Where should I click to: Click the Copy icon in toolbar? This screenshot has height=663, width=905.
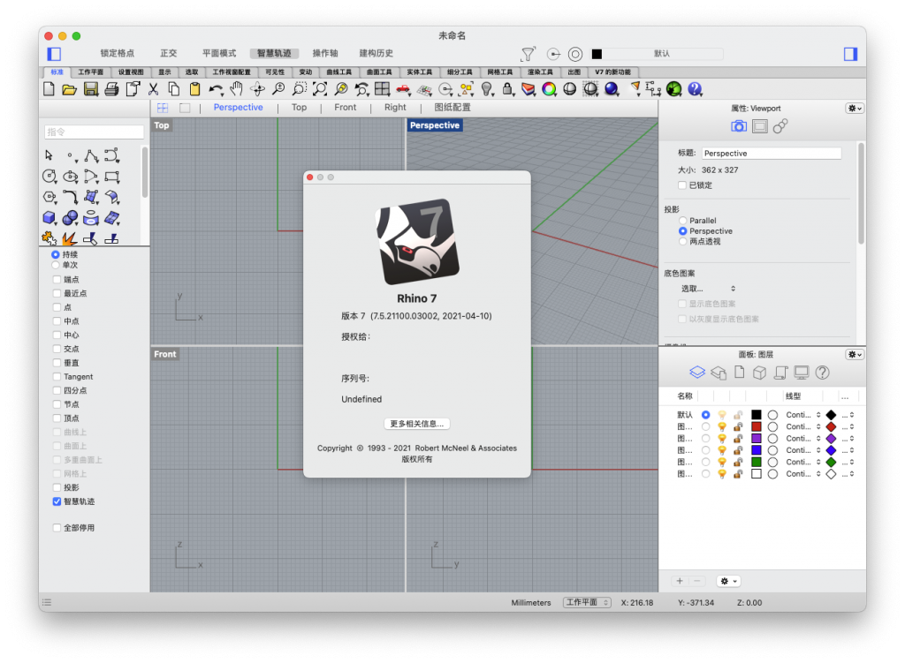tap(174, 89)
